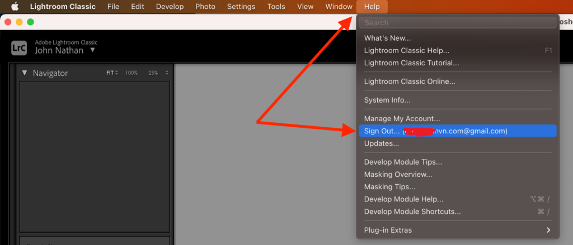Choose 25% zoom in Navigator
573x245 pixels.
(153, 73)
